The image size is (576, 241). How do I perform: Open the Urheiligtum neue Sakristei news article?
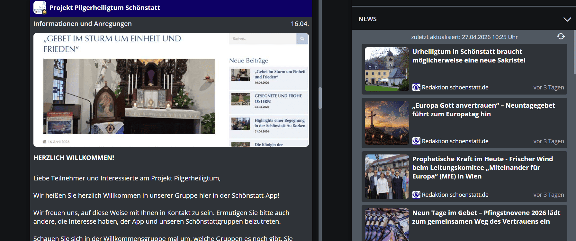[468, 56]
